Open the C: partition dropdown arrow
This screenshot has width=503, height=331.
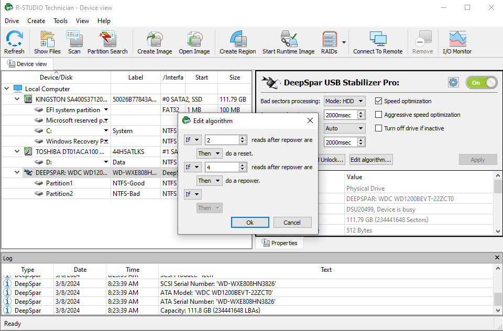106,130
